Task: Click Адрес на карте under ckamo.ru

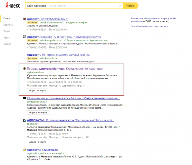Action: tap(38, 142)
